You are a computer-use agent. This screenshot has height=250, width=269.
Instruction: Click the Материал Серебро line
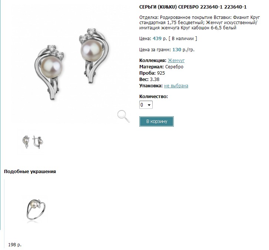coord(161,67)
